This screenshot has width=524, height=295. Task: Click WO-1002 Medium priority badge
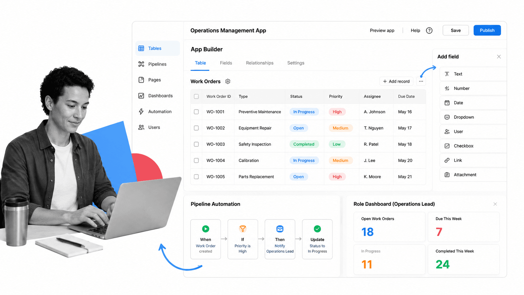(x=340, y=128)
